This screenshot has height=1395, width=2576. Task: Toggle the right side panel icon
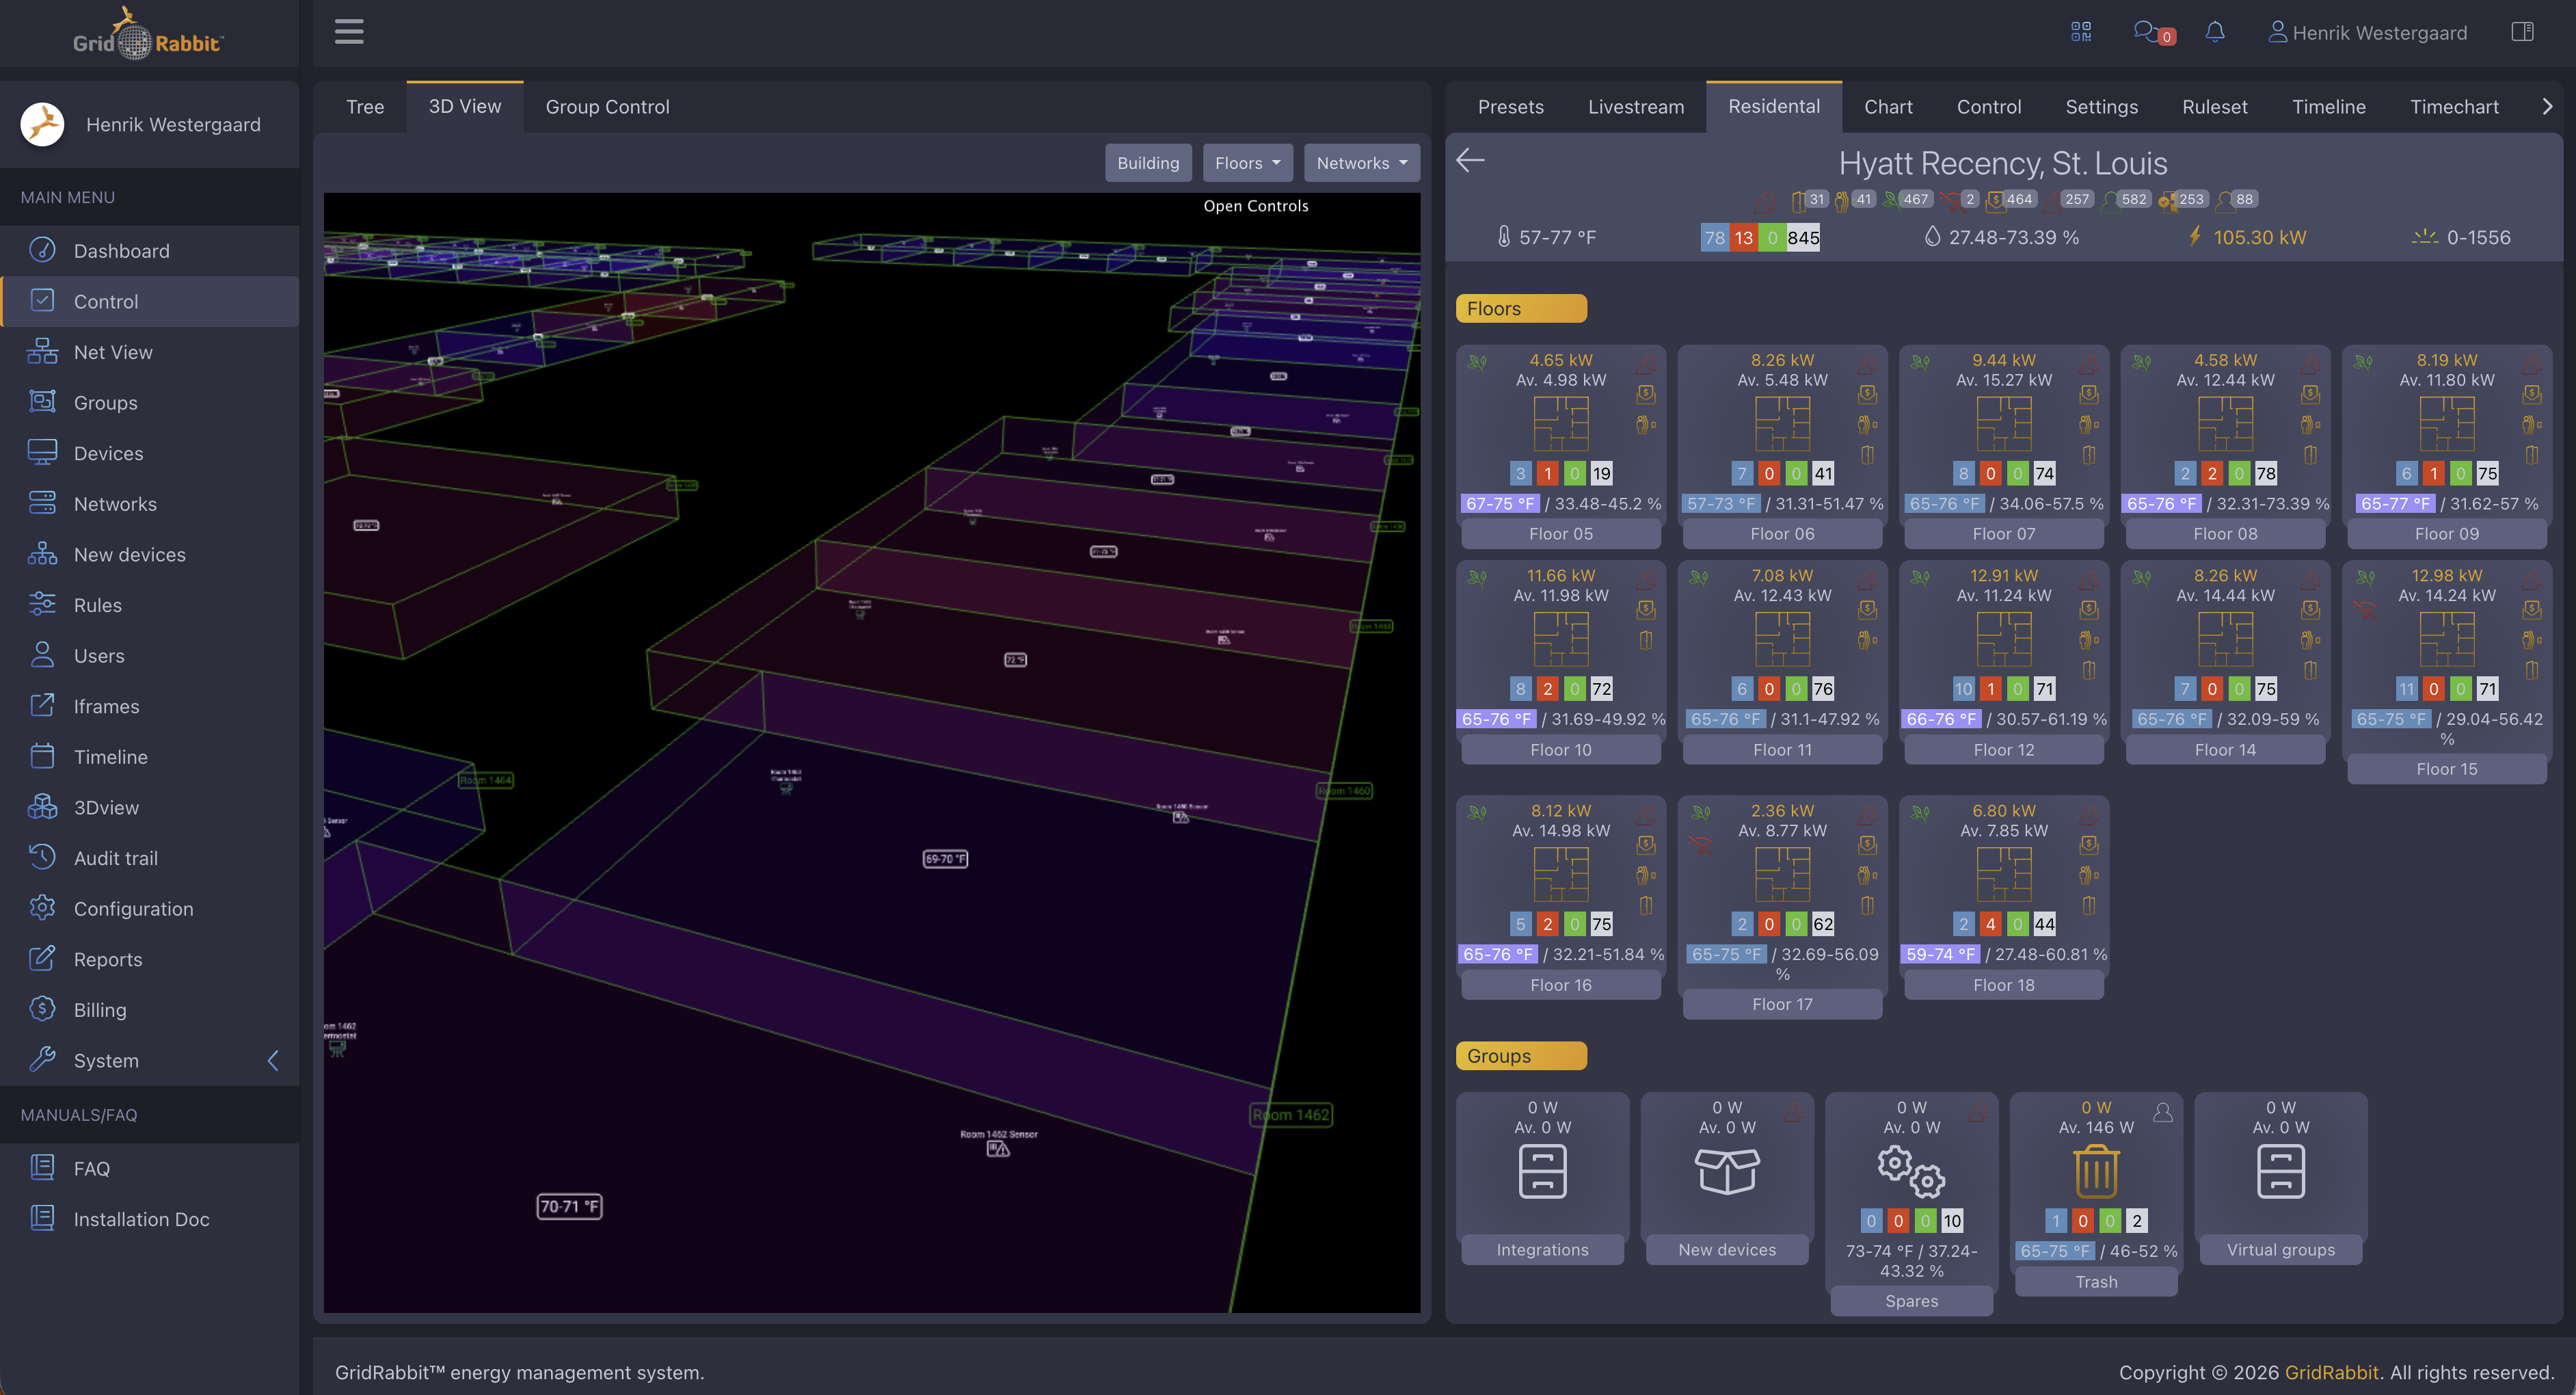2522,32
